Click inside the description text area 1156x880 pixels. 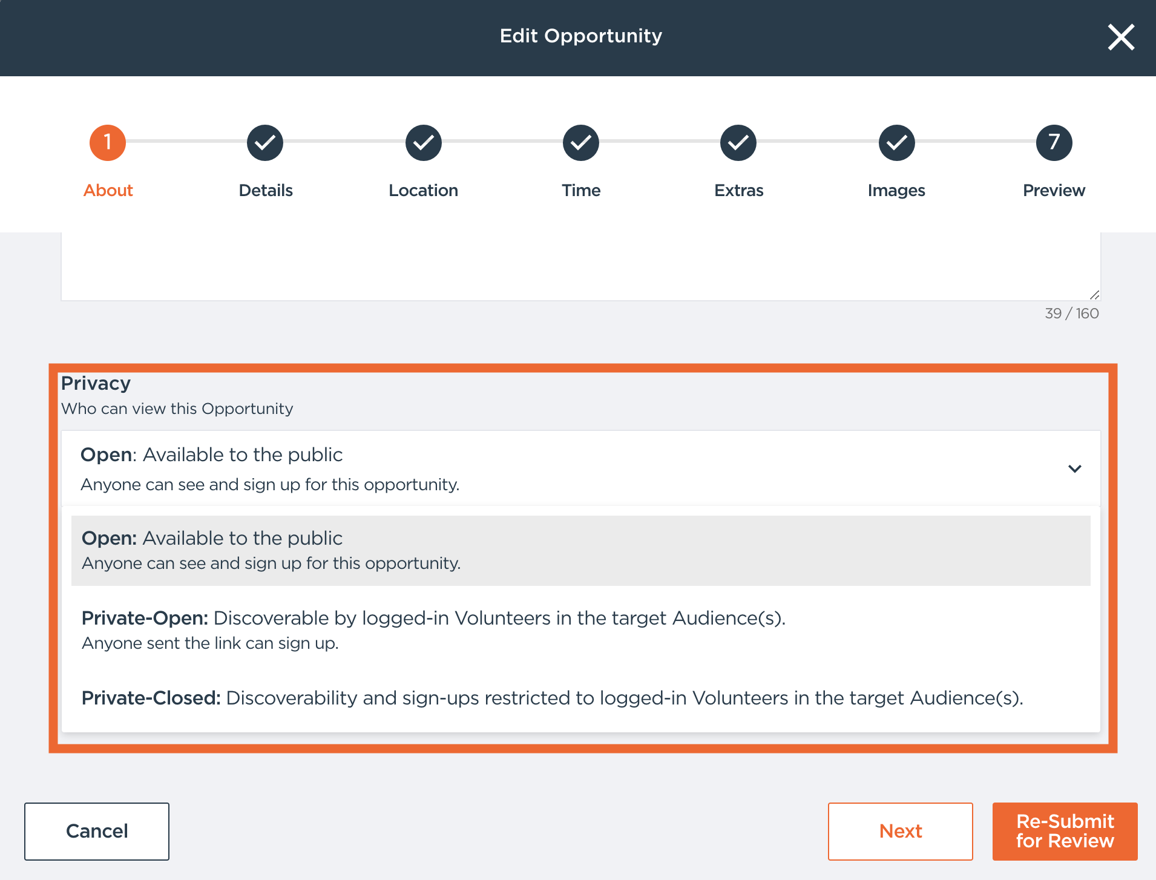click(580, 266)
